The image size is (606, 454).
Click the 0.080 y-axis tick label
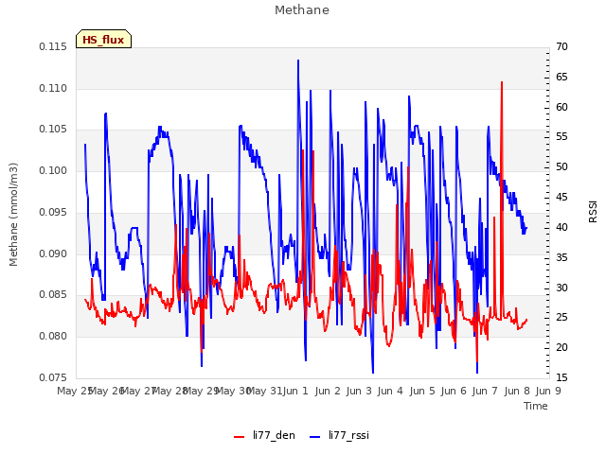53,337
